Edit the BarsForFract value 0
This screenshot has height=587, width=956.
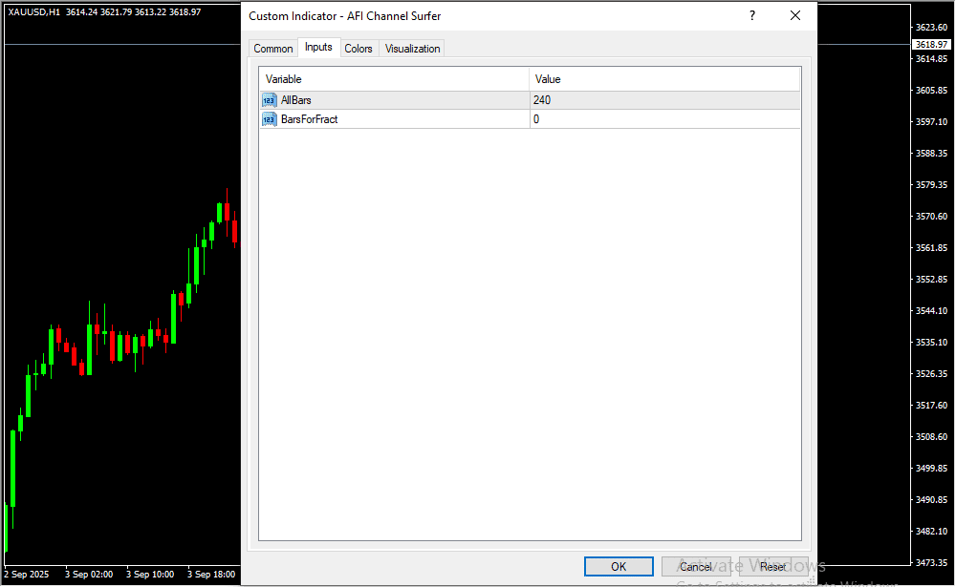coord(664,119)
